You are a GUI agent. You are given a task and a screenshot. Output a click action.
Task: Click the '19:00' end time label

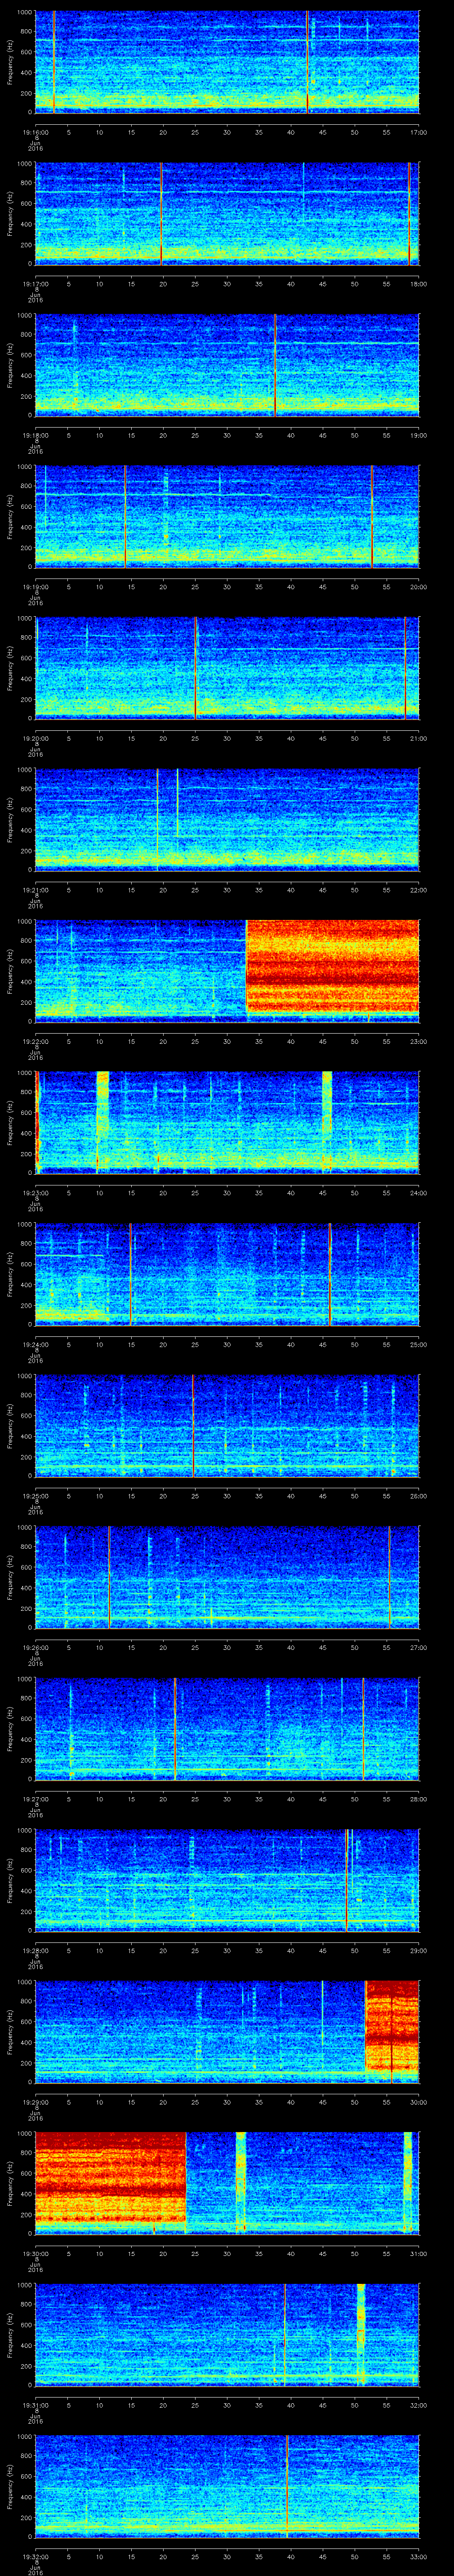[419, 435]
